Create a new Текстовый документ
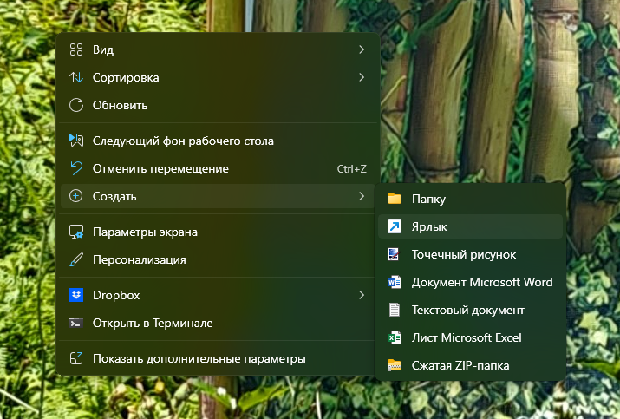620x419 pixels. [x=470, y=310]
